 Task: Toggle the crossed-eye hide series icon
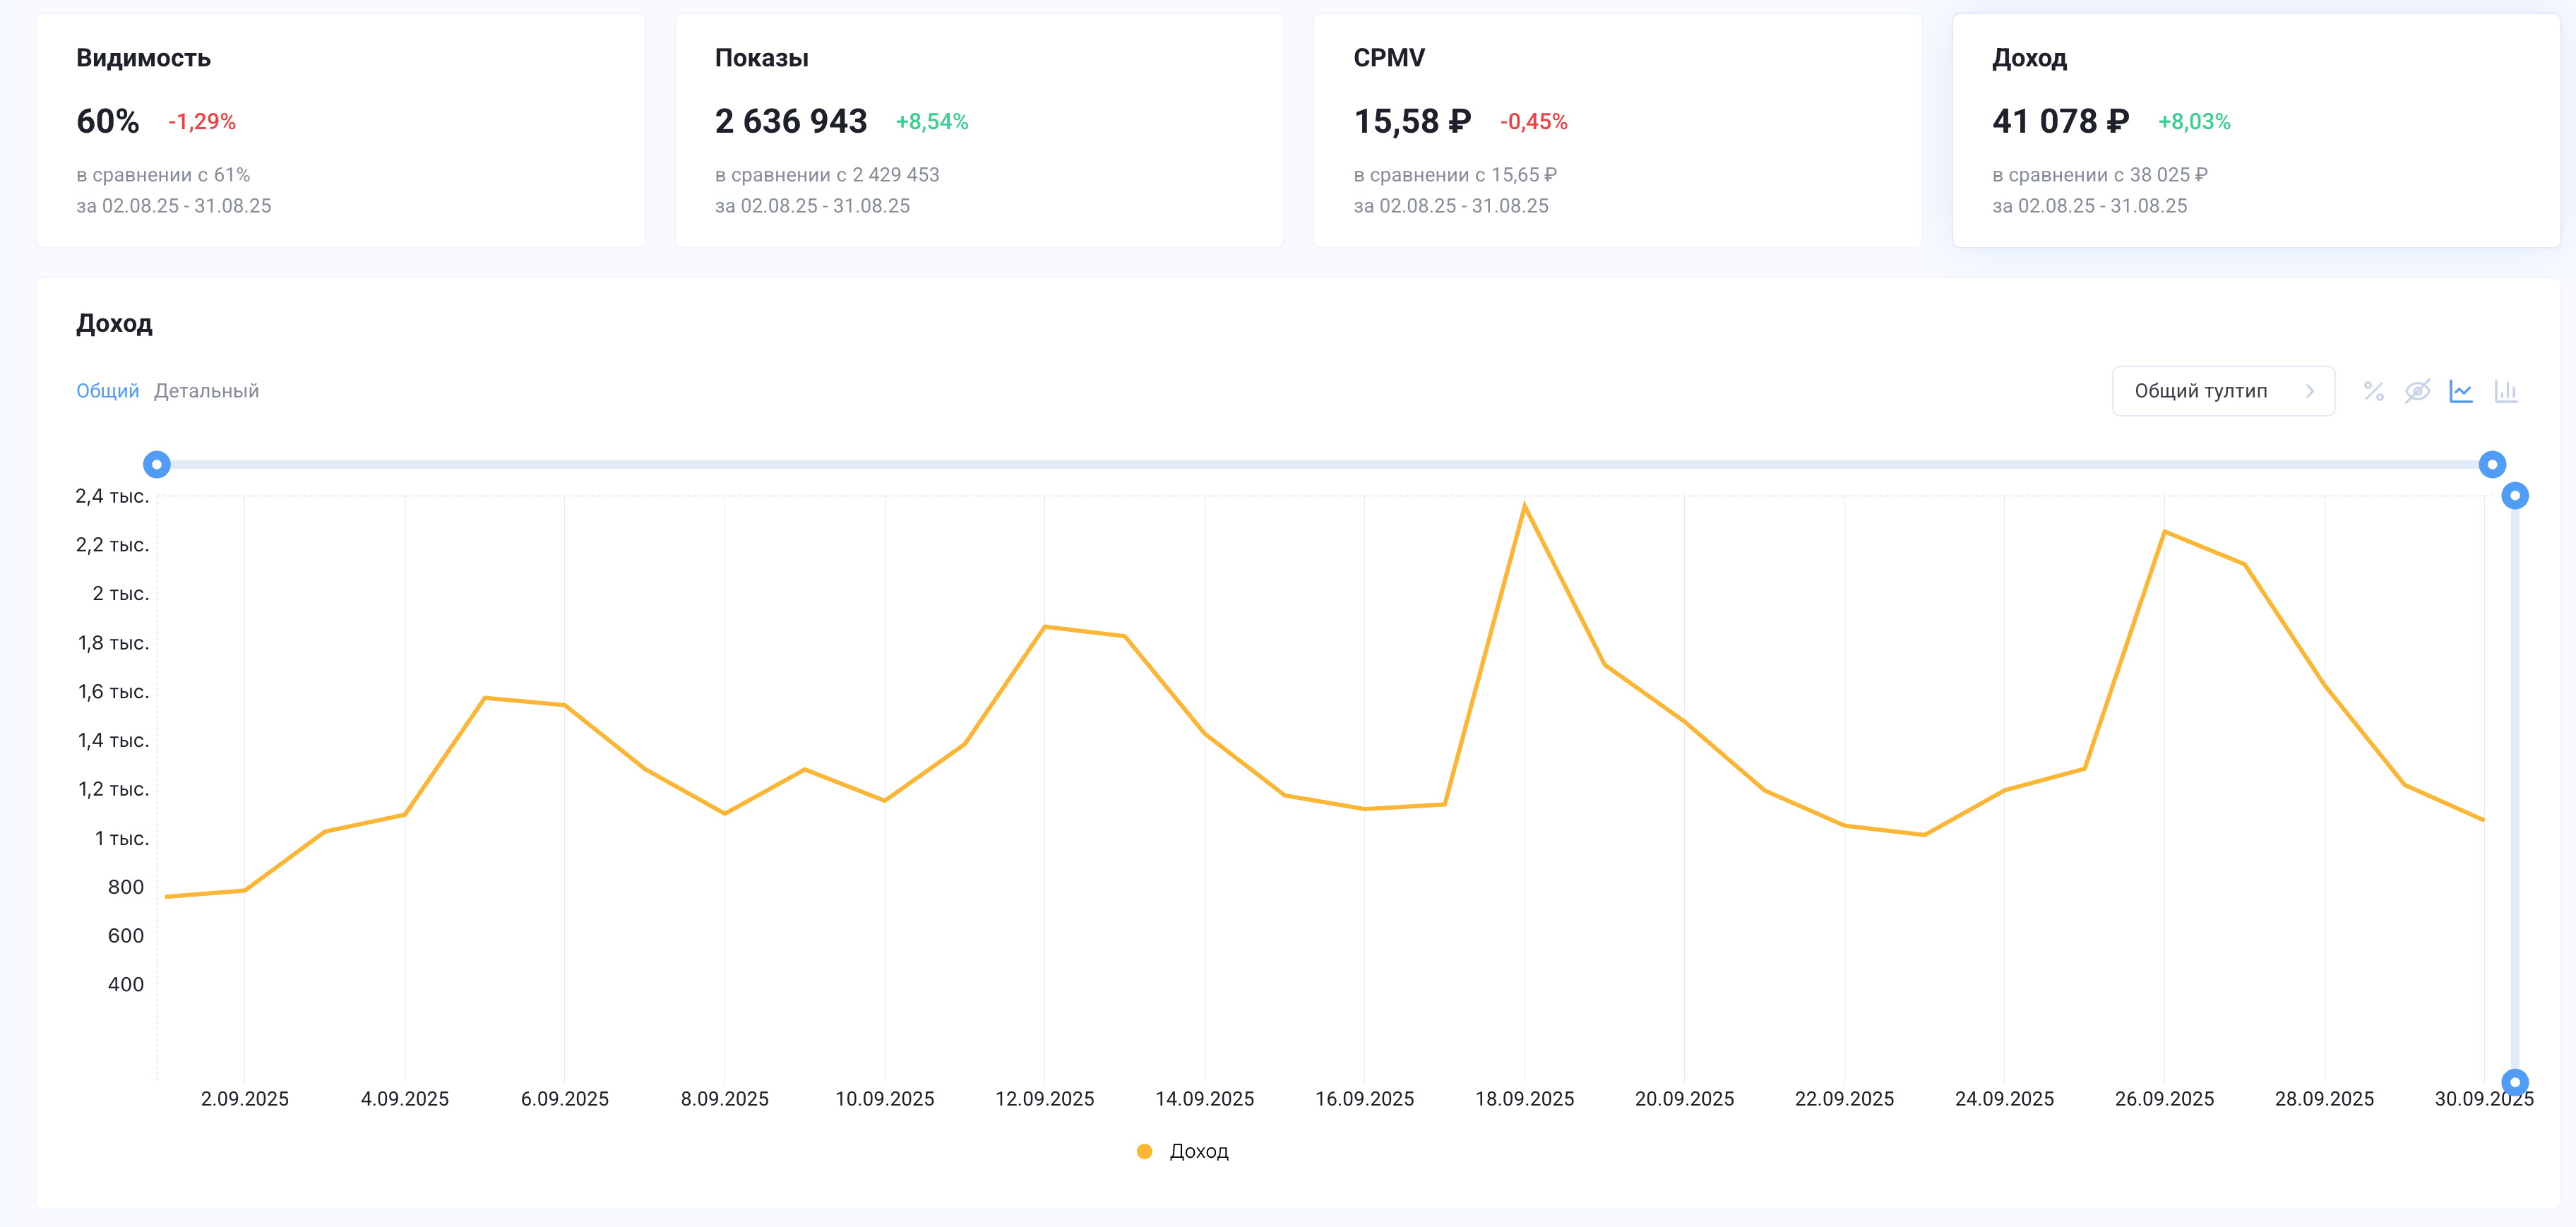pos(2417,391)
